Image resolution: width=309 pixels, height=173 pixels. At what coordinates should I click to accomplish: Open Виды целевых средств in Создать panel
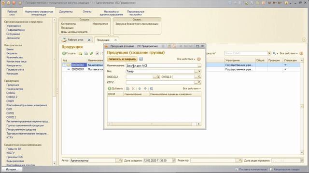[74, 32]
